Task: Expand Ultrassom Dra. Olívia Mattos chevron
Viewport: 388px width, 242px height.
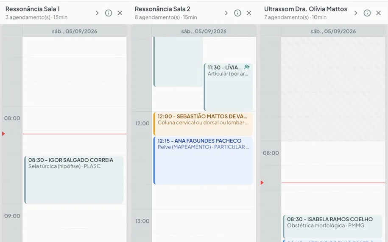Action: click(356, 13)
